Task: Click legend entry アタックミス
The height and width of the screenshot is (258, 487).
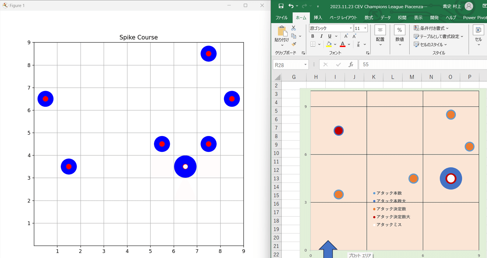Action: [x=387, y=225]
